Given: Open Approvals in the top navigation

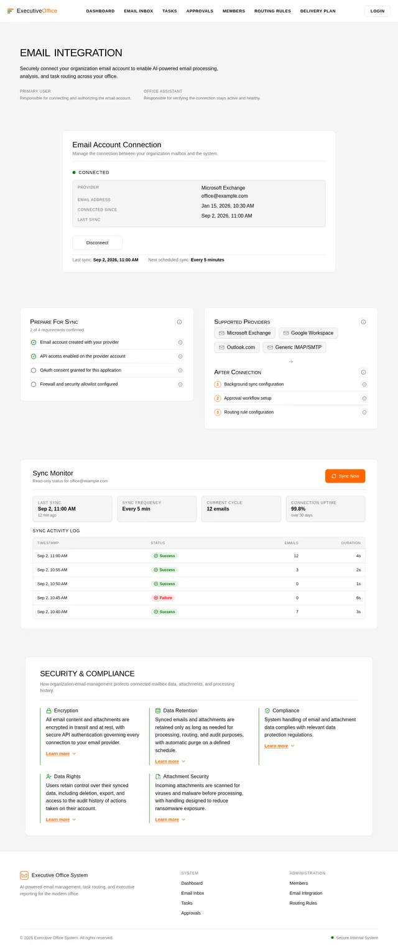Looking at the screenshot, I should pos(200,11).
